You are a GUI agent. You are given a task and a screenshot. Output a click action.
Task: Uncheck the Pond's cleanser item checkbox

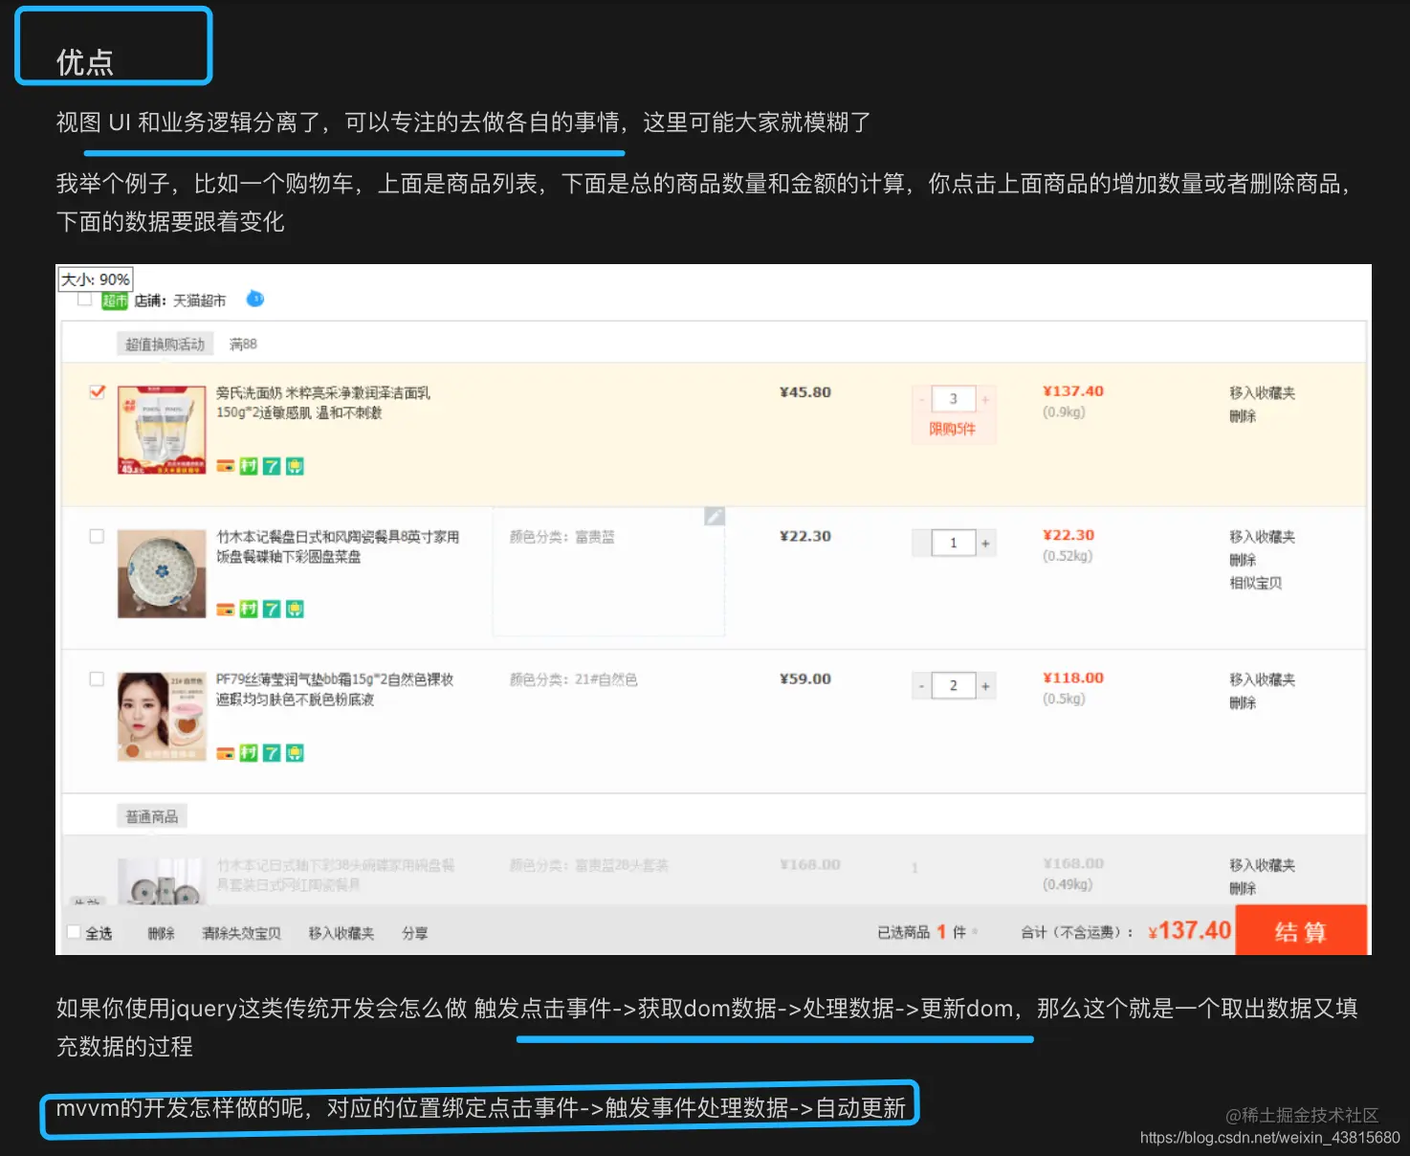[96, 391]
